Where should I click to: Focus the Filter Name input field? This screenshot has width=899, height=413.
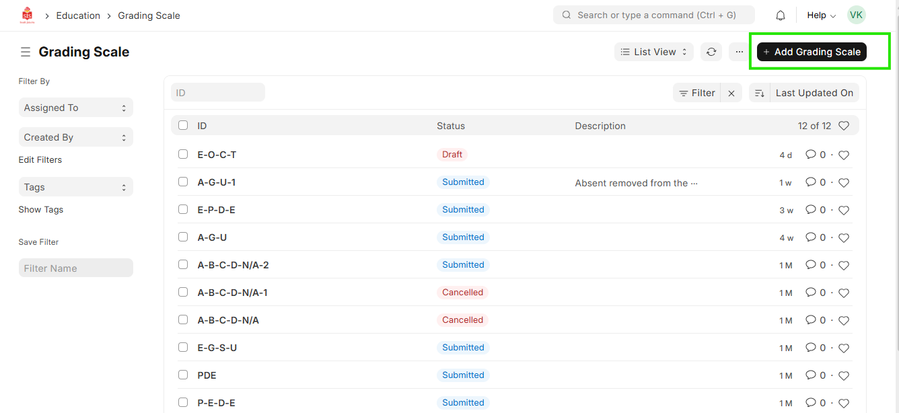[75, 268]
